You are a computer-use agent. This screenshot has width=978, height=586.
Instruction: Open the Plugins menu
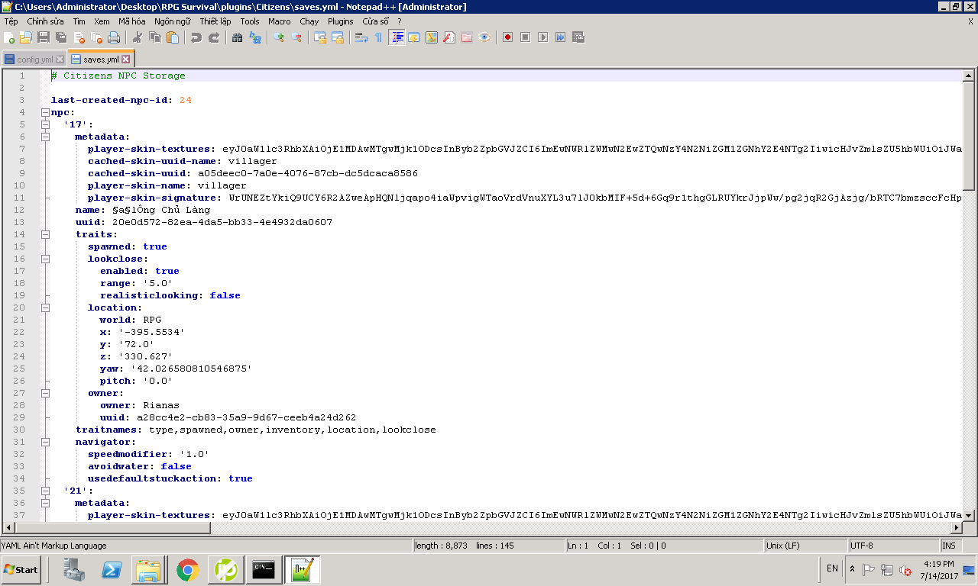[341, 21]
